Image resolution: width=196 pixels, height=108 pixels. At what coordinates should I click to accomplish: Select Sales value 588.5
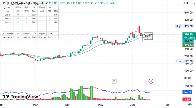point(34,19)
